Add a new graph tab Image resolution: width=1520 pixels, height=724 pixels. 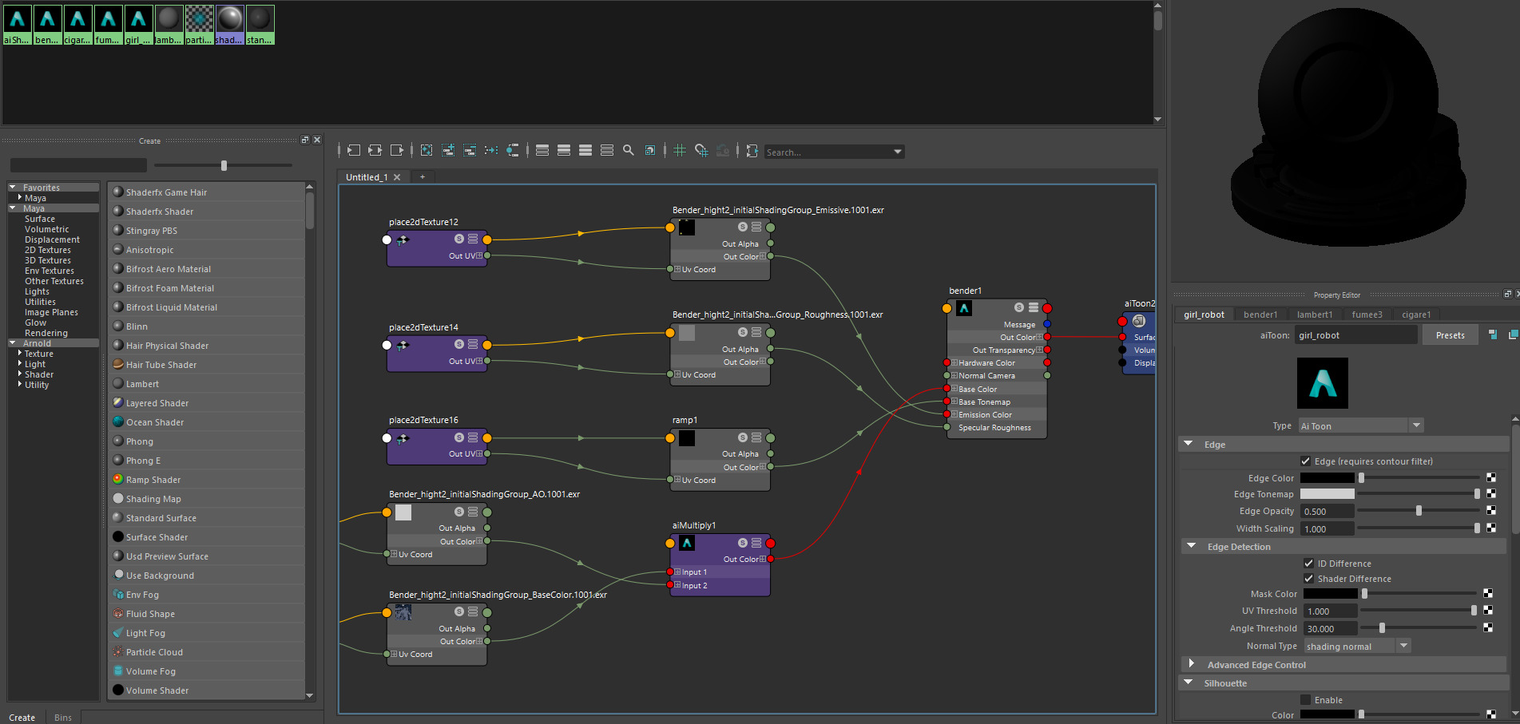[423, 176]
